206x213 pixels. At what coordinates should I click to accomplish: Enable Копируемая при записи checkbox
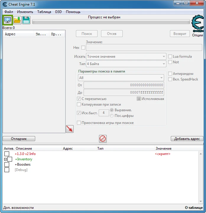(x=79, y=104)
